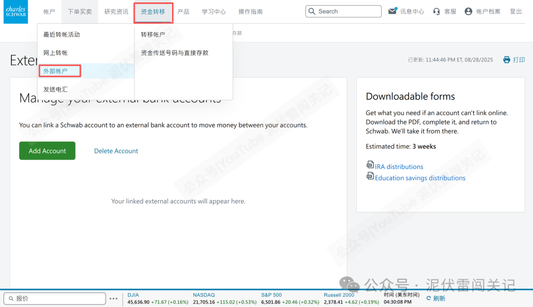Open the IRA distributions form link
Image resolution: width=533 pixels, height=307 pixels.
pos(399,167)
